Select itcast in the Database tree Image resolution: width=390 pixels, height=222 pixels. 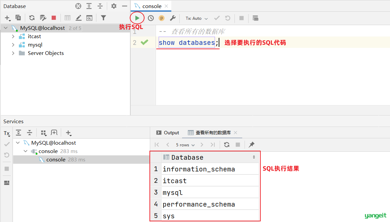(x=34, y=36)
